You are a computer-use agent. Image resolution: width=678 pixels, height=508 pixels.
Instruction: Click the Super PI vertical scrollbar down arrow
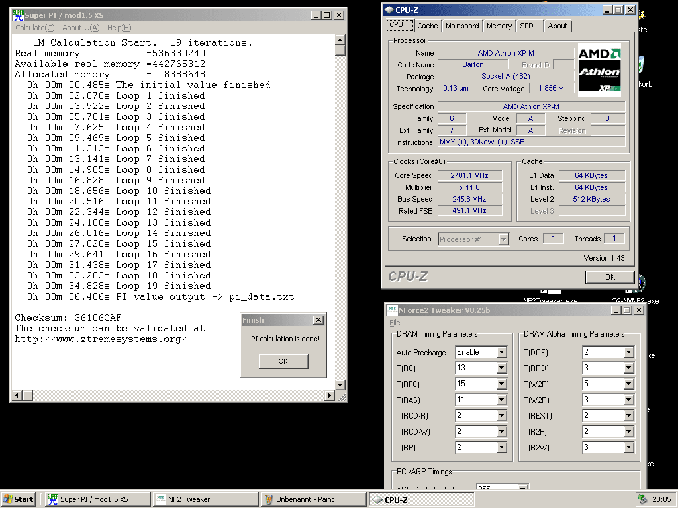point(340,384)
